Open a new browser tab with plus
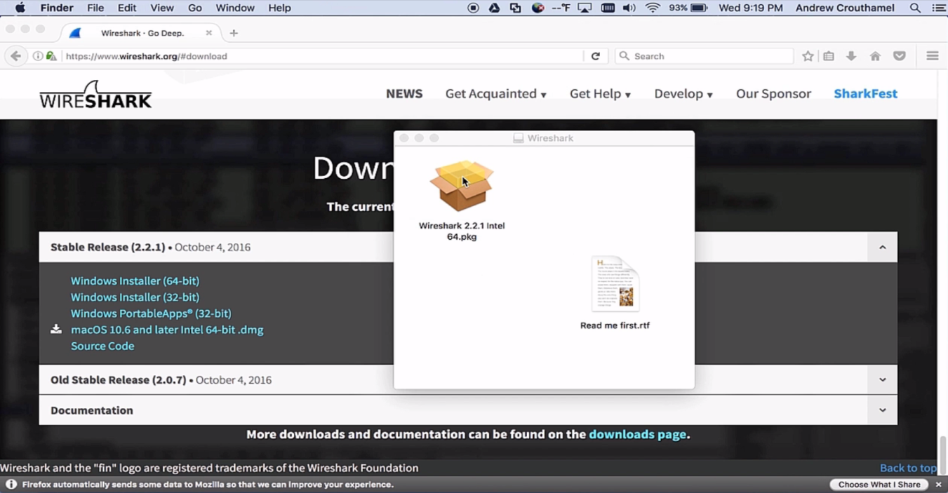The image size is (948, 493). (234, 33)
